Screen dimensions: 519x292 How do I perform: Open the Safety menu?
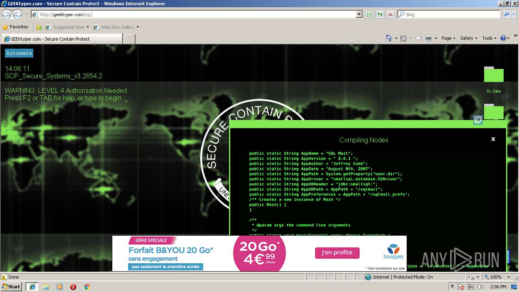[468, 38]
